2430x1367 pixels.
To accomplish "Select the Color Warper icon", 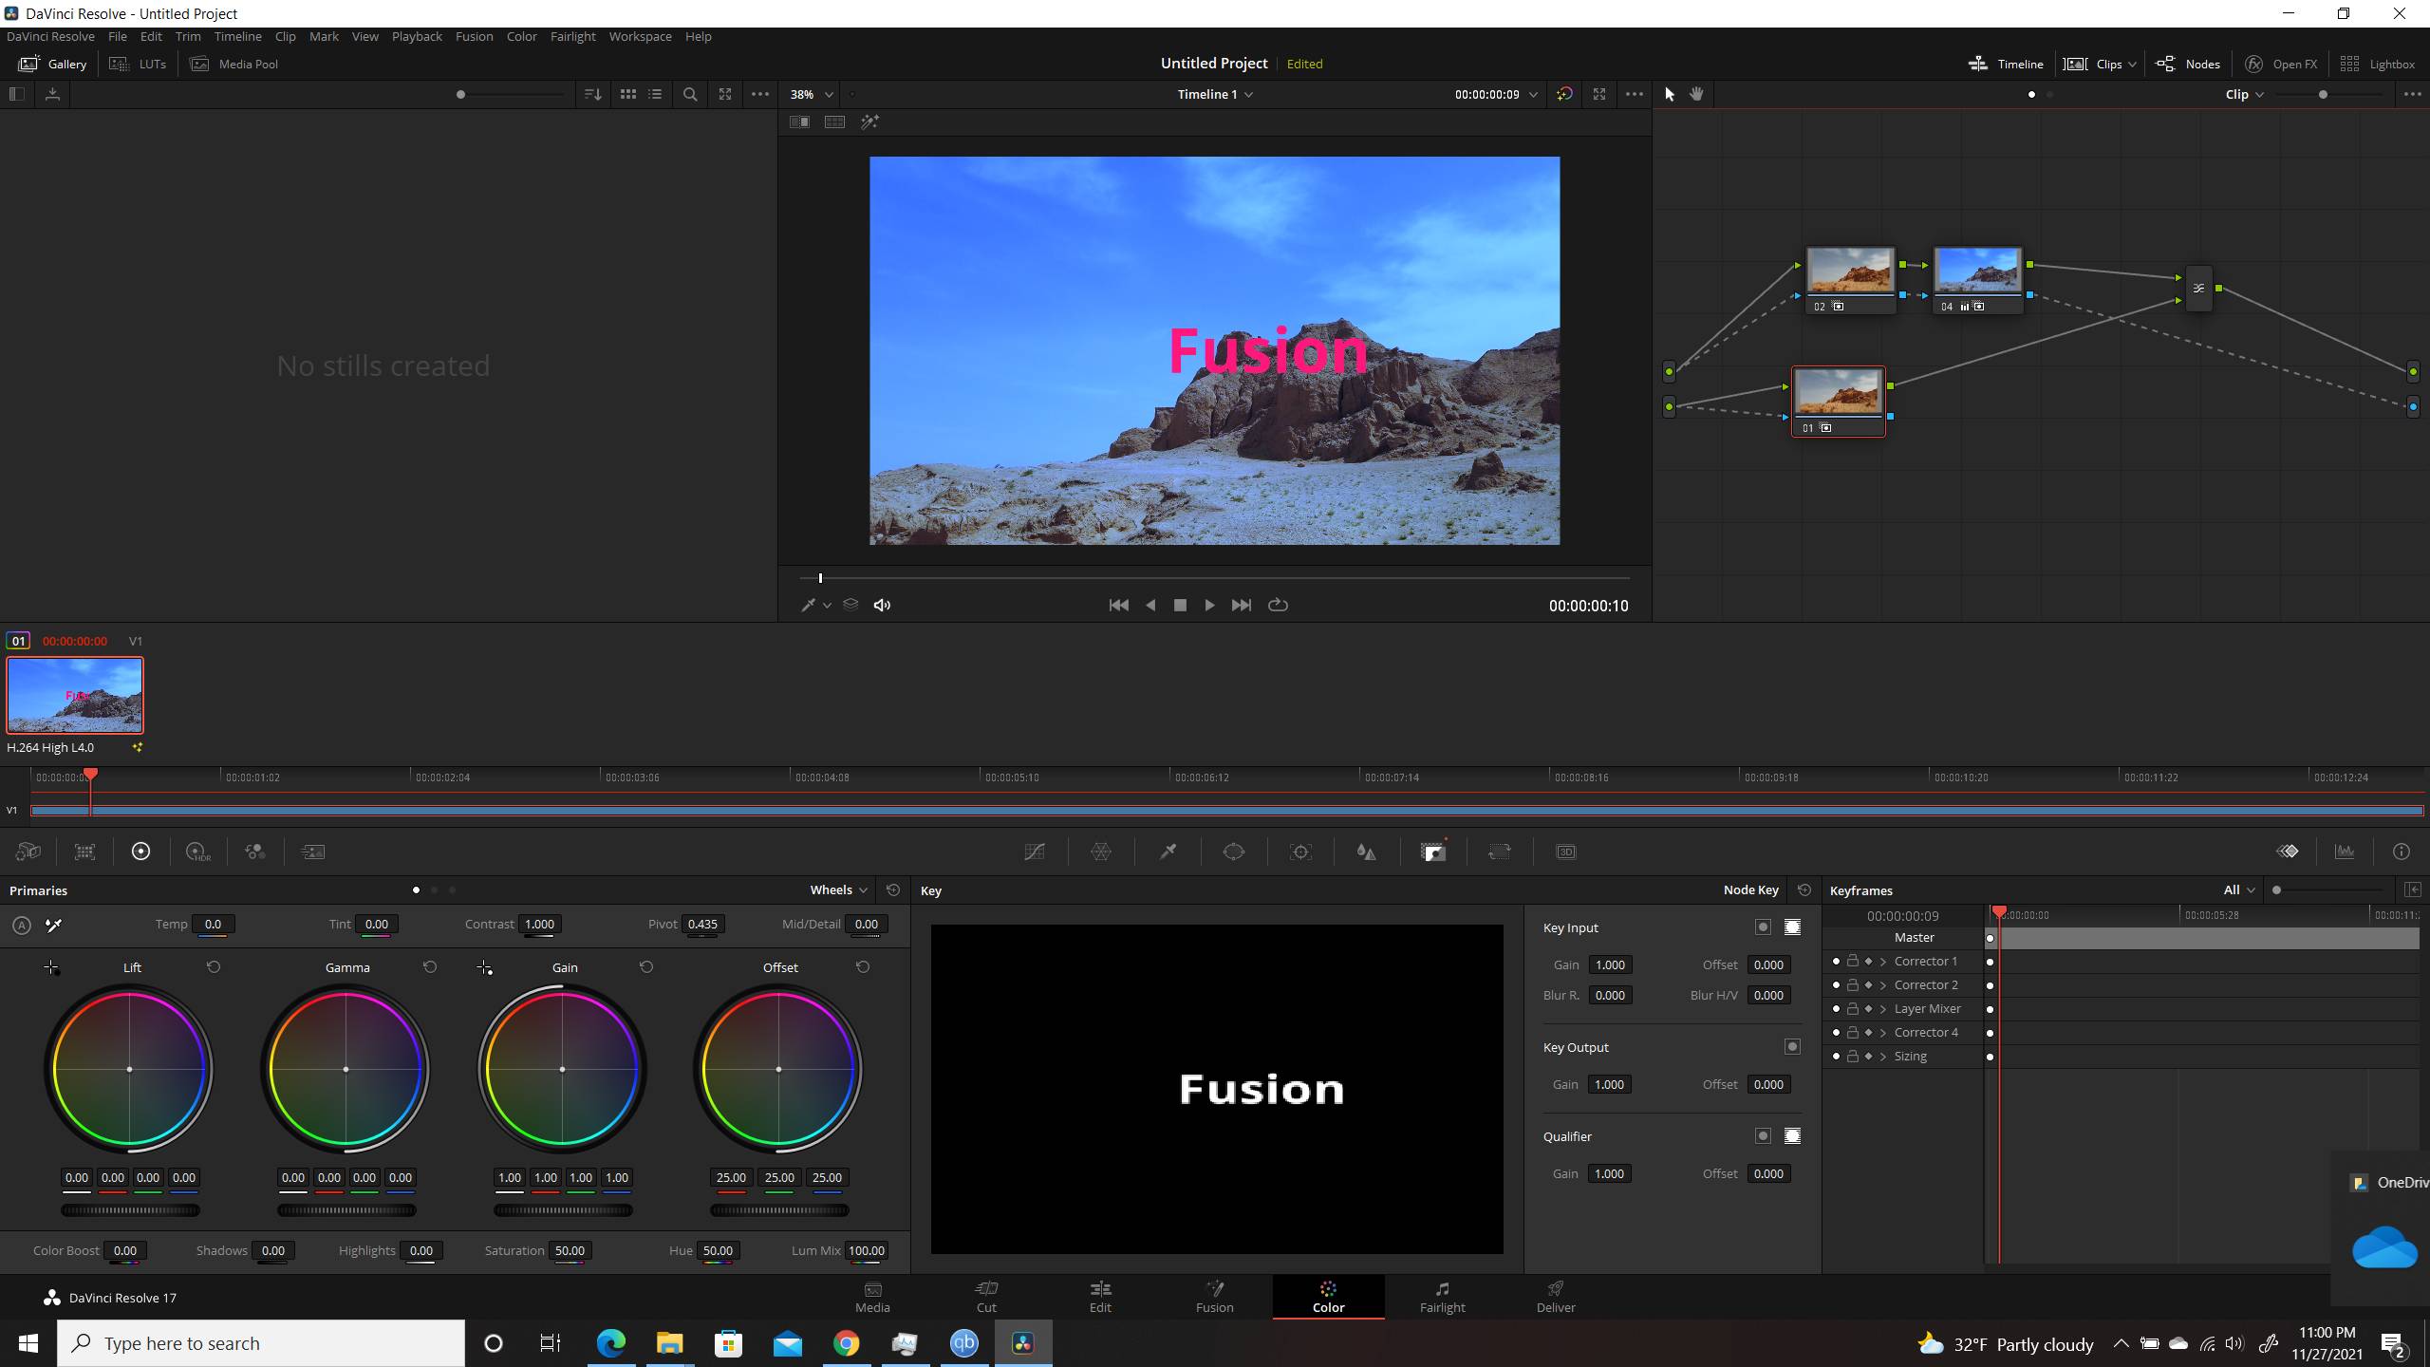I will (x=1100, y=852).
